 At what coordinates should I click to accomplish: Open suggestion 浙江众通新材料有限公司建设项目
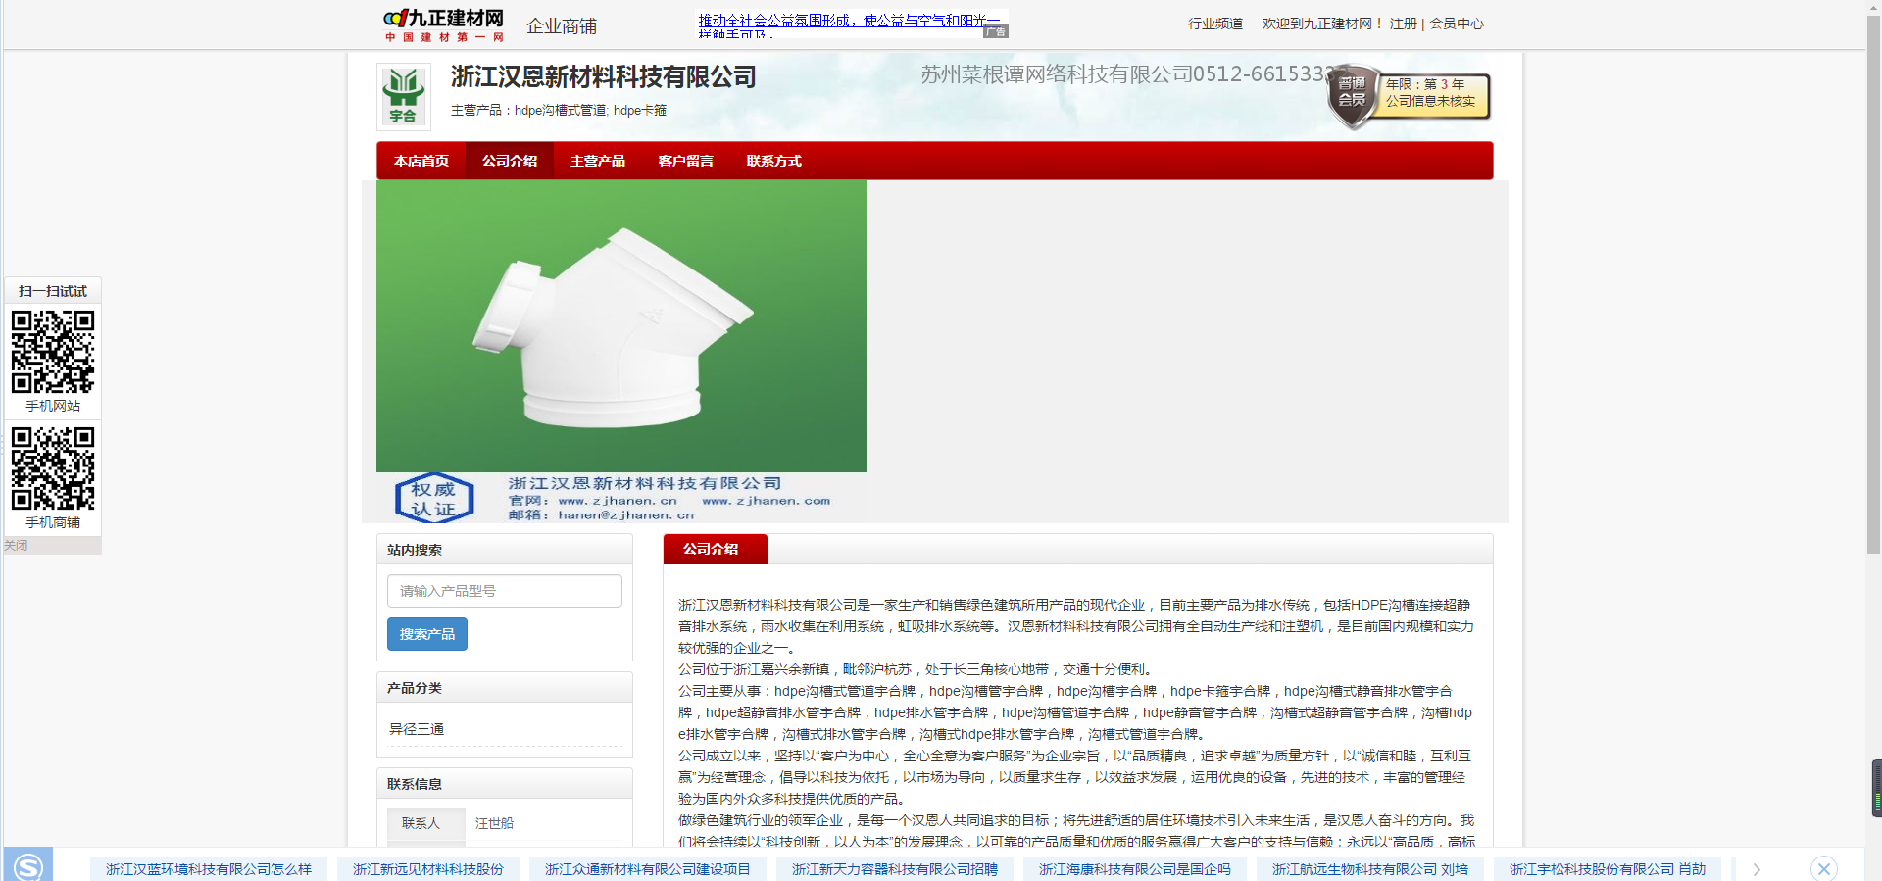pyautogui.click(x=648, y=869)
